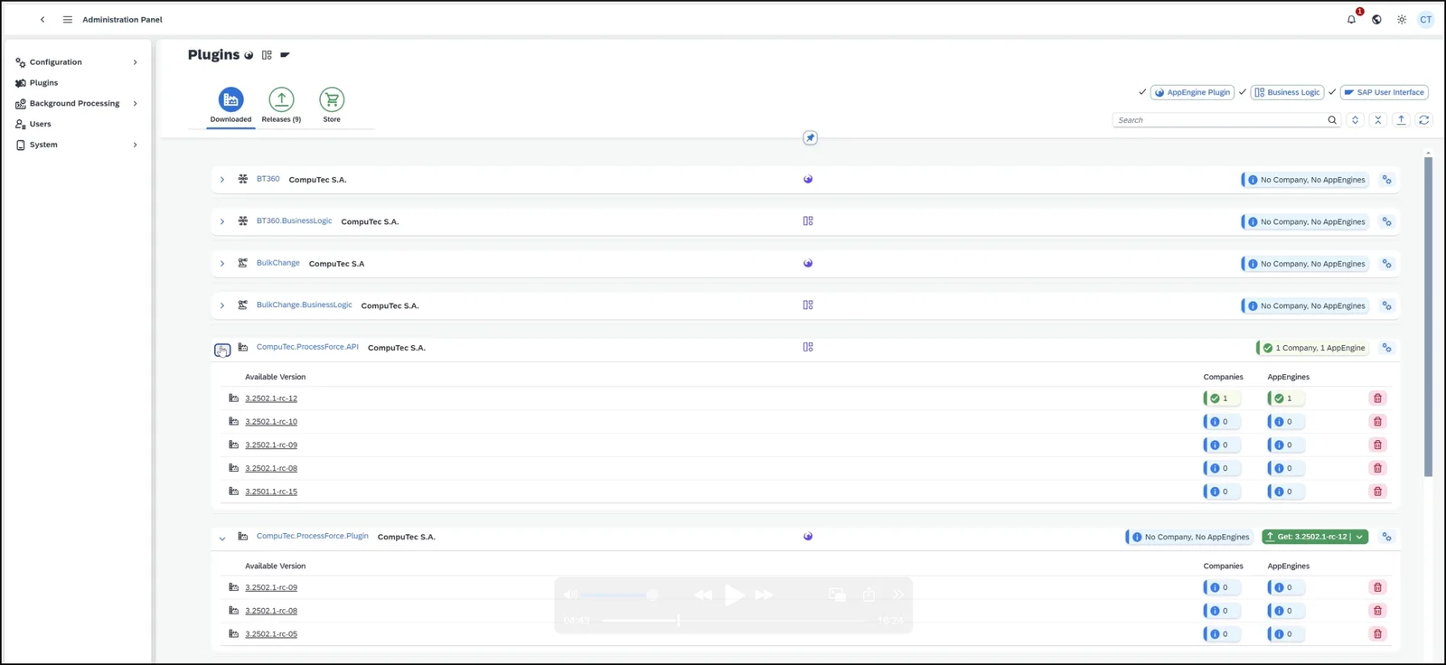Screen dimensions: 1446x665
Task: Click the upload plugin icon
Action: click(1402, 119)
